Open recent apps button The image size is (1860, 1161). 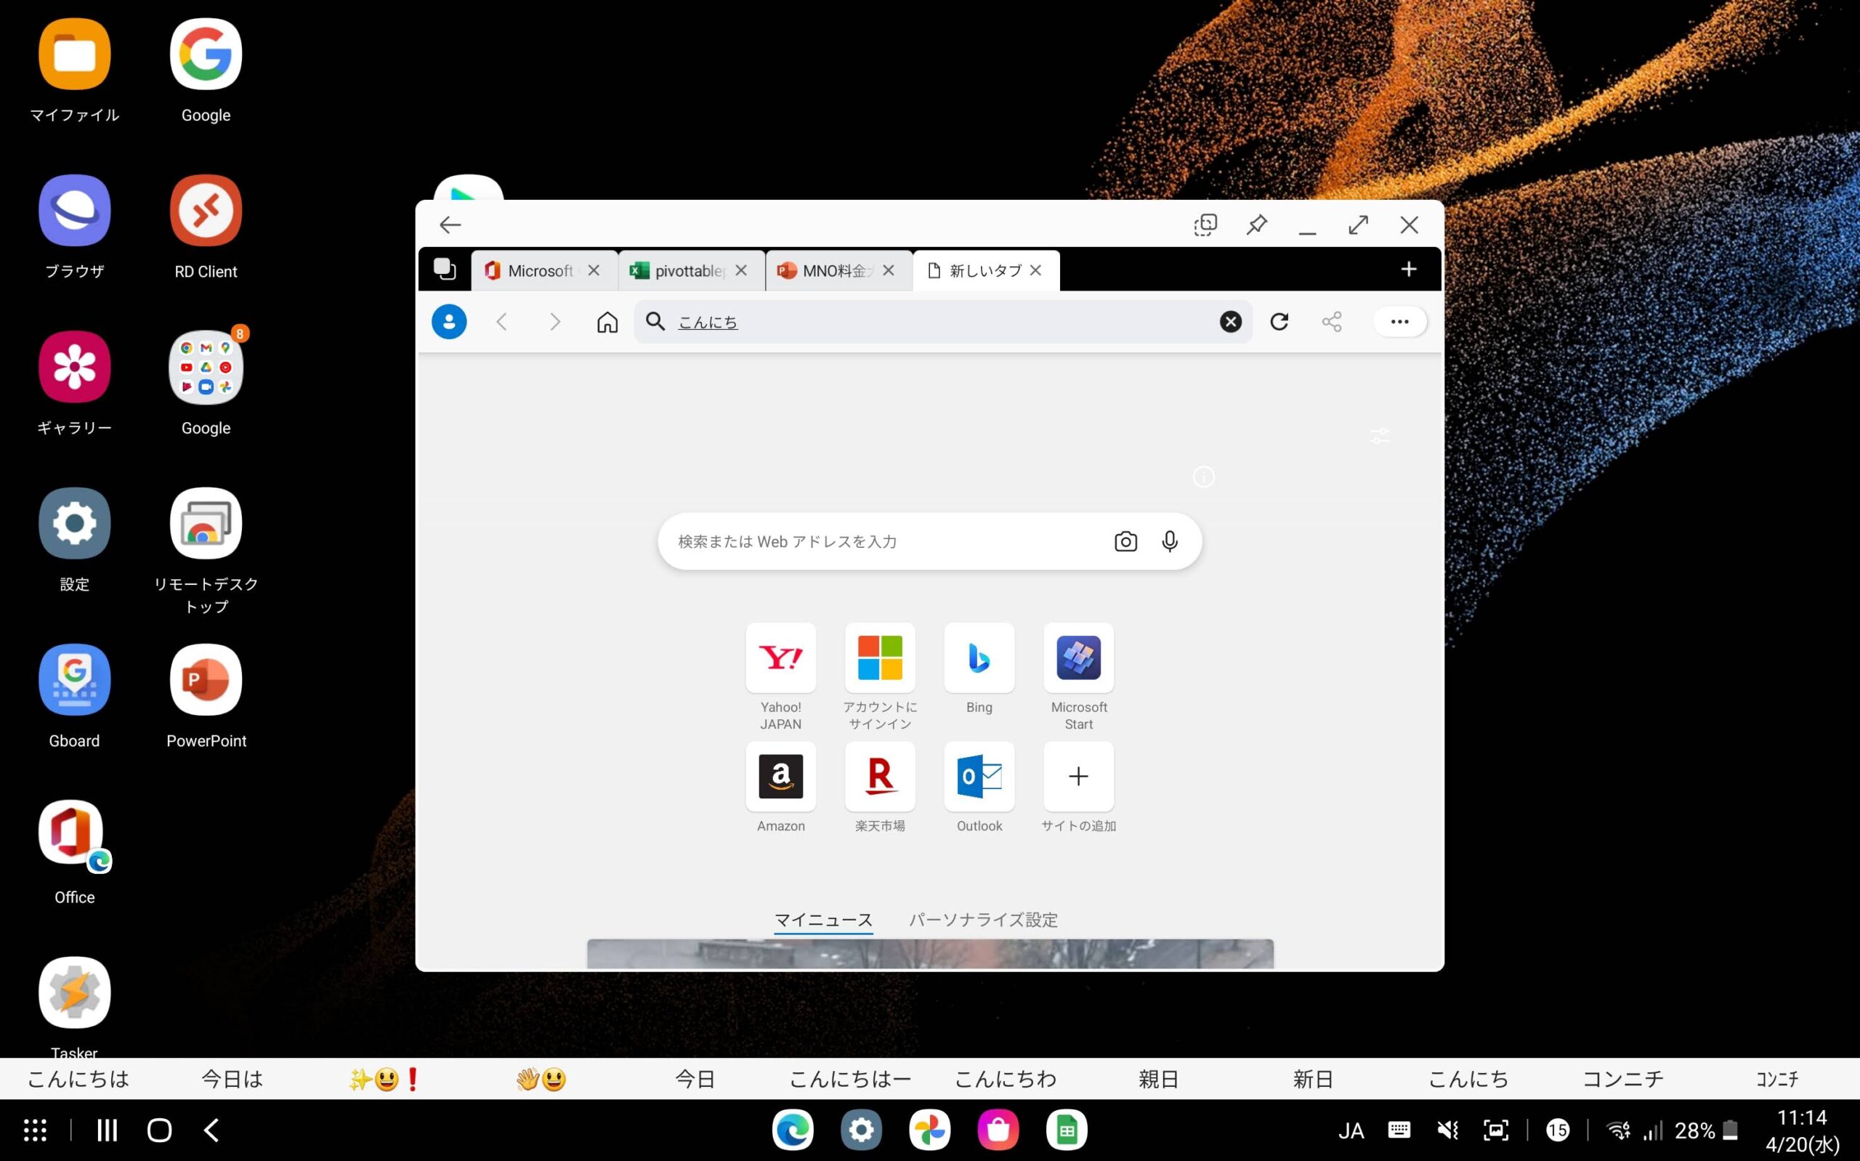pyautogui.click(x=107, y=1130)
